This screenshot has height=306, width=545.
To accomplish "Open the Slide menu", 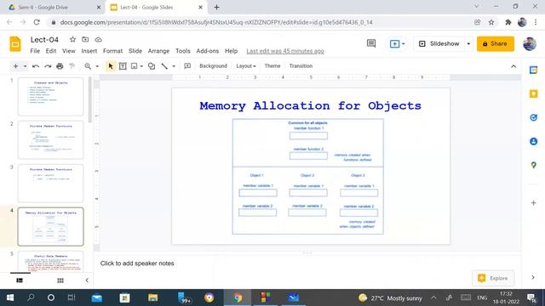I will pos(135,51).
